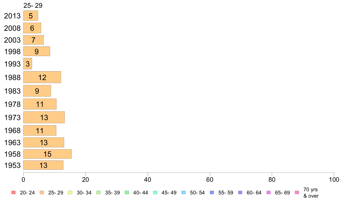Viewport: 342px width, 212px height.
Task: Click the 55-59 blue legend swatch
Action: 212,192
